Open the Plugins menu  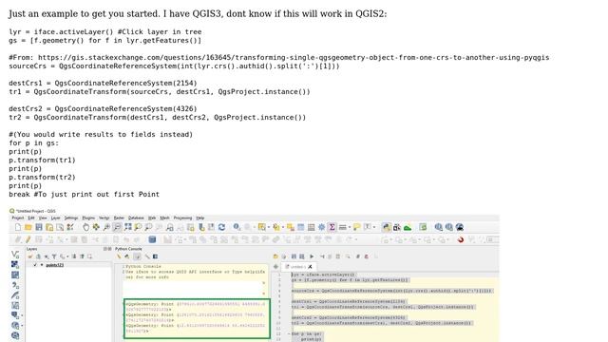pyautogui.click(x=88, y=218)
